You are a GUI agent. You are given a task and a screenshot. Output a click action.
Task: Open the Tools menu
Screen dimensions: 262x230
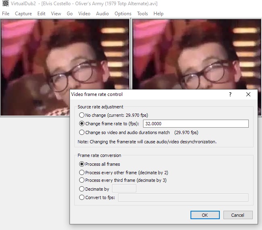(x=143, y=14)
